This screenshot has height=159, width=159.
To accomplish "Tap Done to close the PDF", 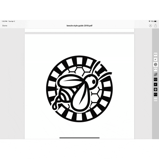I will (5, 26).
